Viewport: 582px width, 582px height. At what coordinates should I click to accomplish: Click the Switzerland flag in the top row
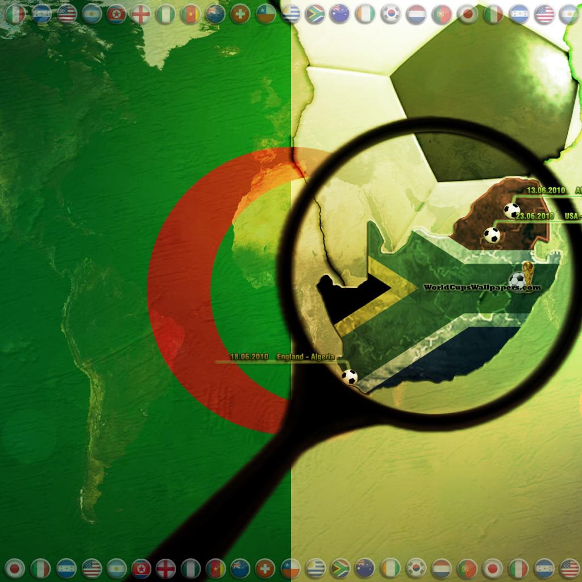pyautogui.click(x=240, y=14)
